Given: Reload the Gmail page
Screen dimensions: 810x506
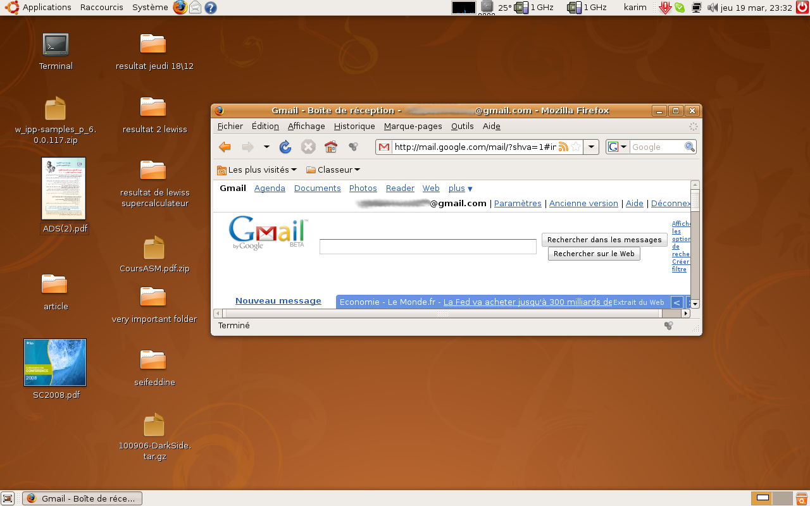Looking at the screenshot, I should (285, 147).
